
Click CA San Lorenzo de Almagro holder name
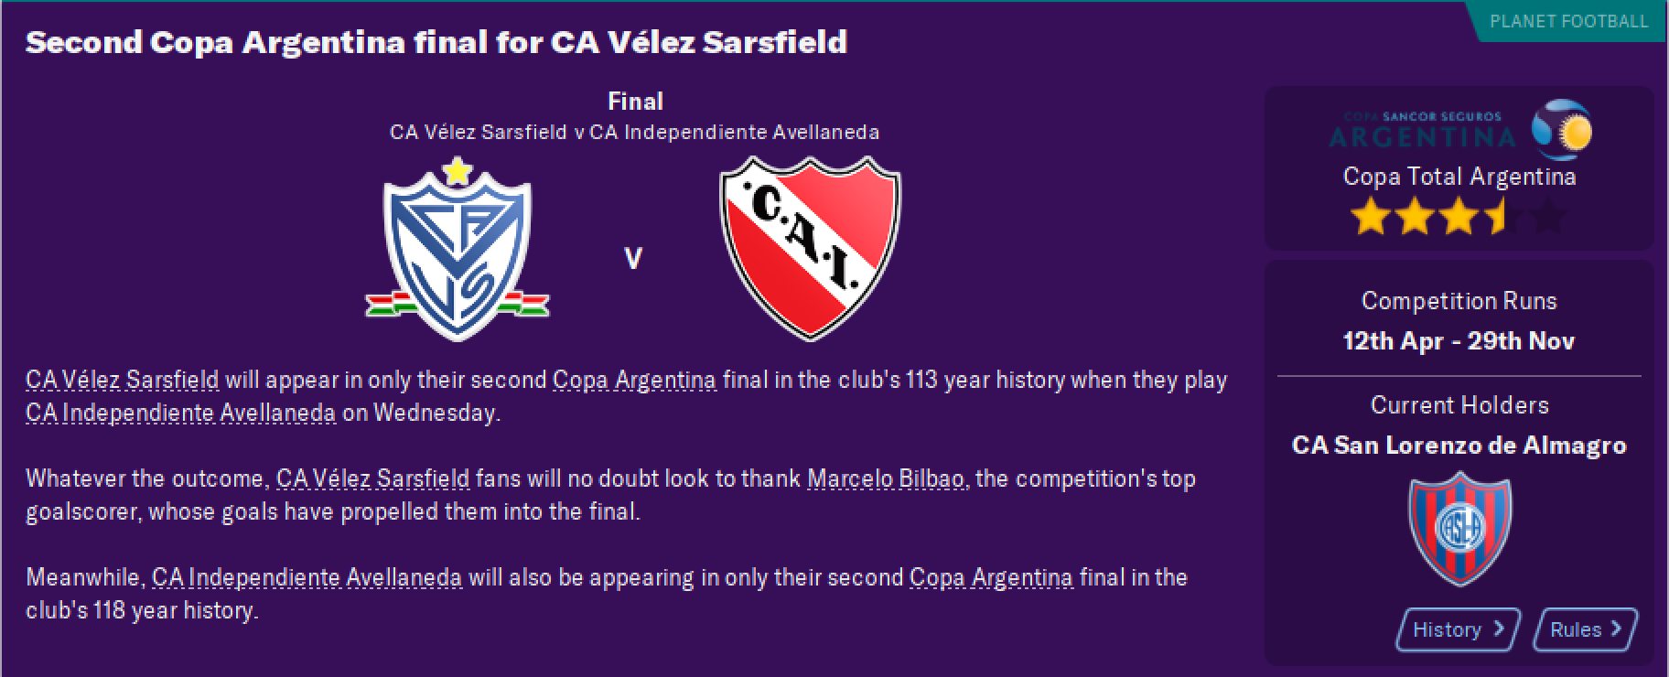1459,446
